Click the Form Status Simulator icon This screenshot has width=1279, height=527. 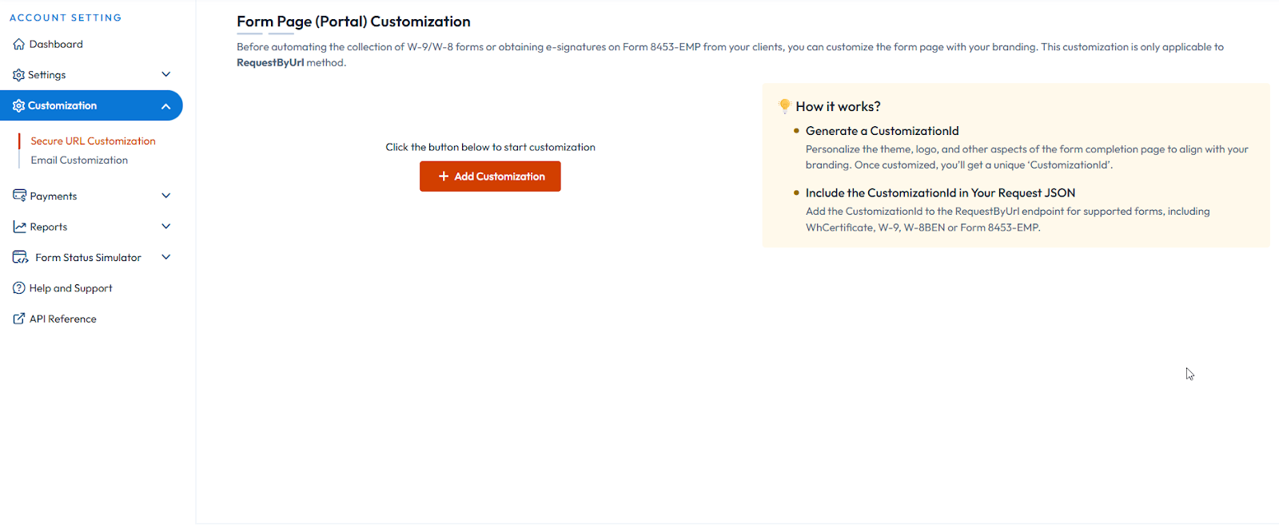[20, 257]
